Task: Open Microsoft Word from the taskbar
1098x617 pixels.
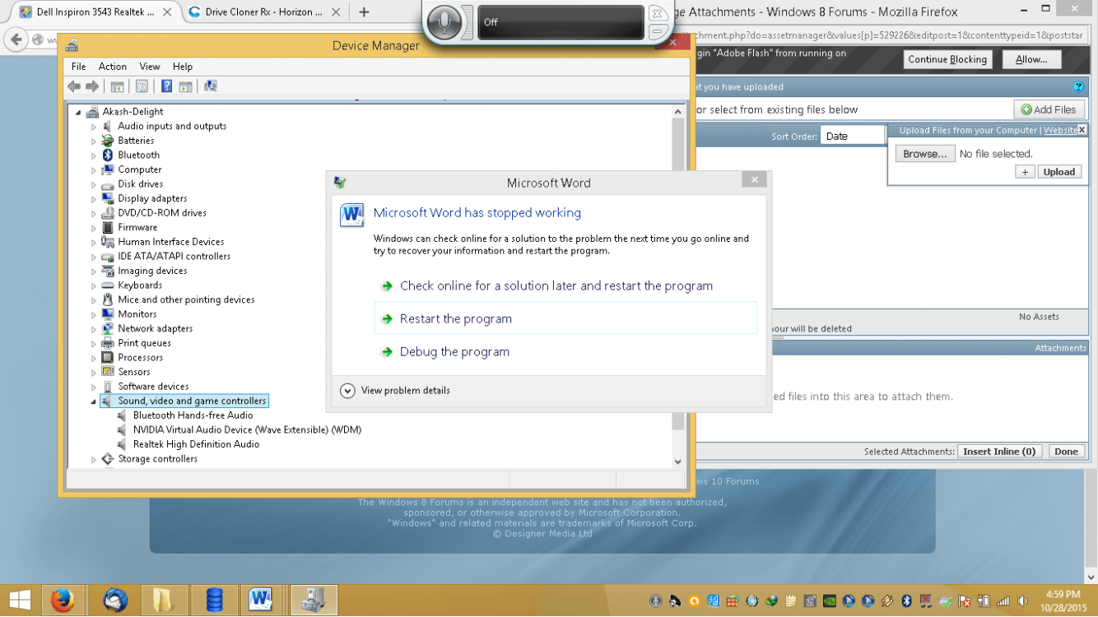Action: (262, 600)
